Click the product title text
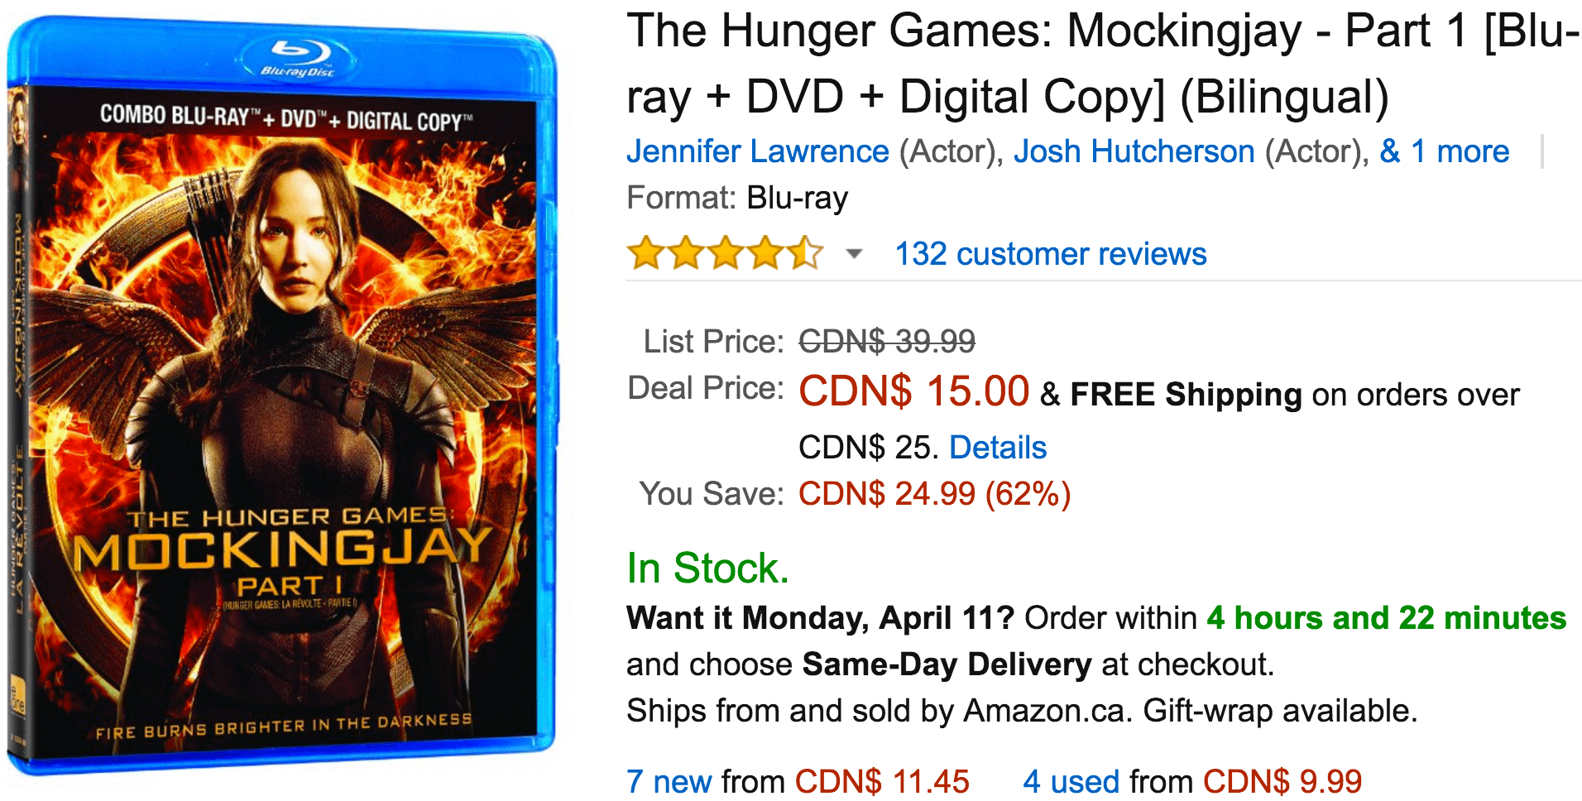This screenshot has width=1582, height=801. click(x=1102, y=64)
